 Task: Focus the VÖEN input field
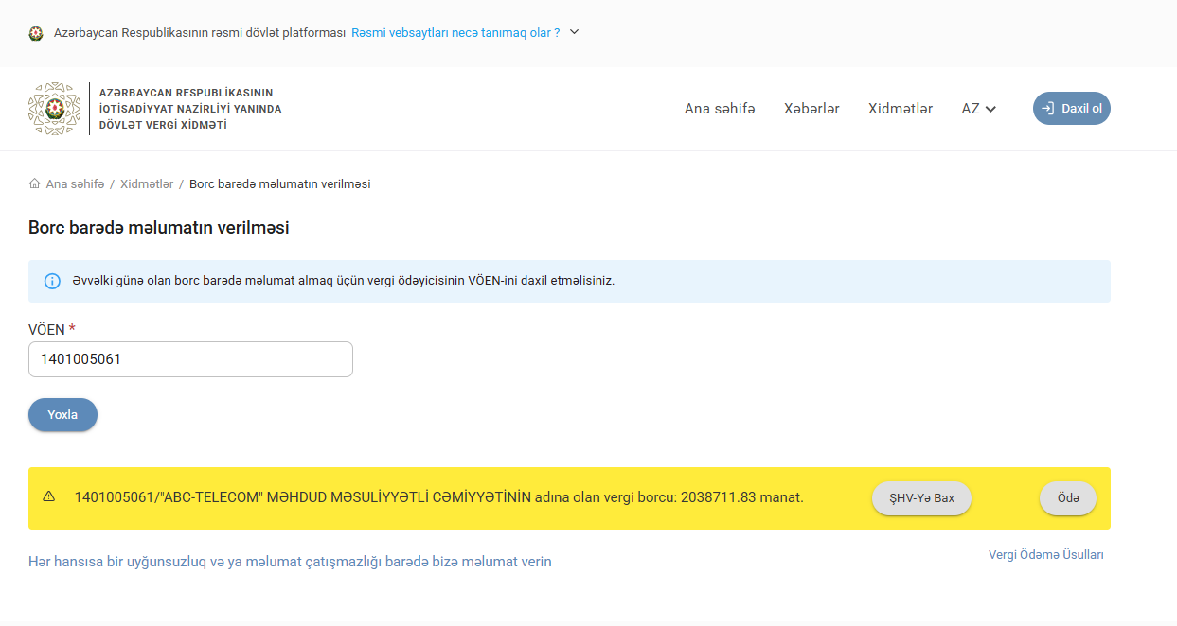pos(190,359)
